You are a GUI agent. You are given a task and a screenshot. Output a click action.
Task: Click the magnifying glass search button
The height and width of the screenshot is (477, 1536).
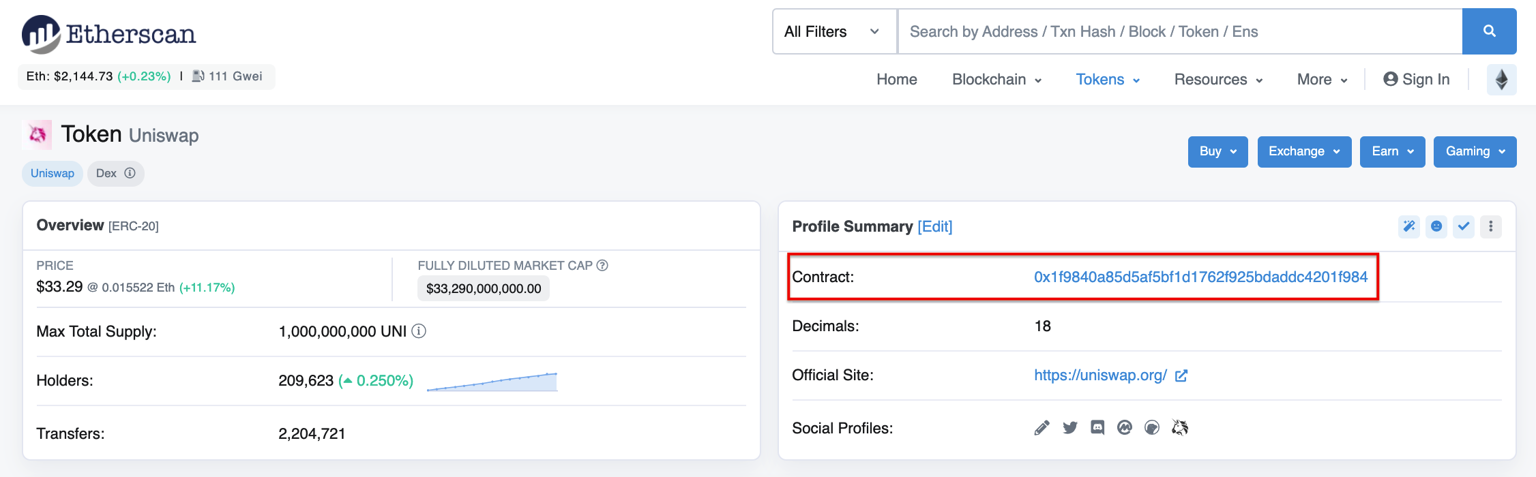click(1489, 31)
